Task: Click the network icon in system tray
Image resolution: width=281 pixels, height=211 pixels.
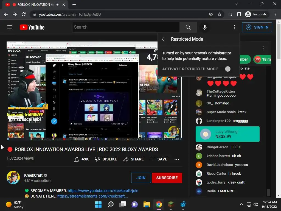Action: click(x=249, y=204)
